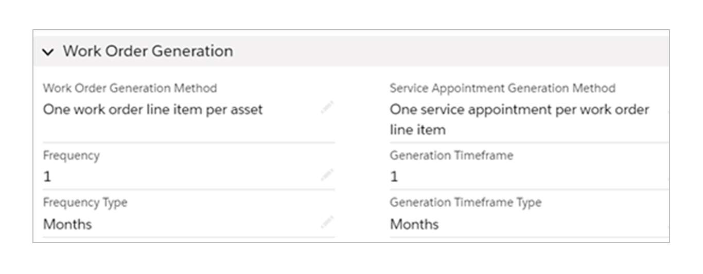The height and width of the screenshot is (274, 703).
Task: Select the Frequency field label
Action: [x=71, y=155]
